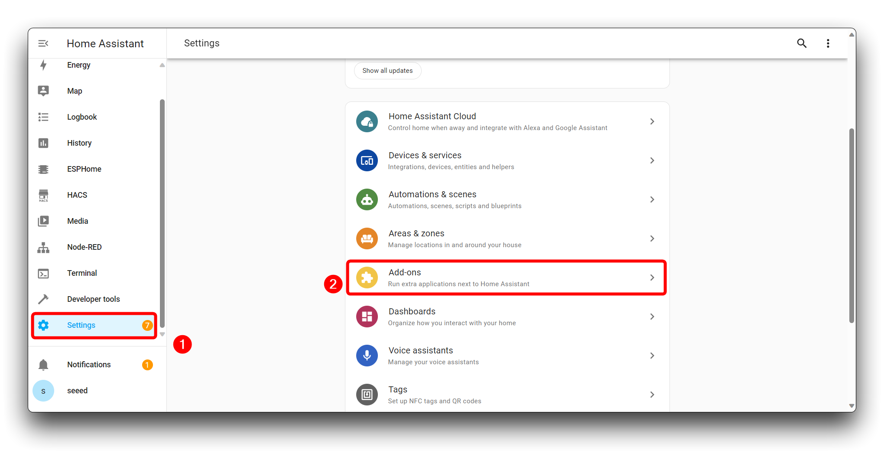
Task: Click the Dashboards grid icon
Action: [x=367, y=317]
